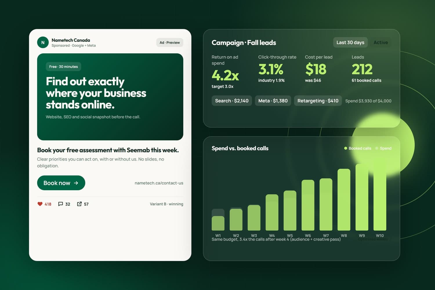This screenshot has width=435, height=290.
Task: Click the Retargeting · $410 chip
Action: coord(318,101)
